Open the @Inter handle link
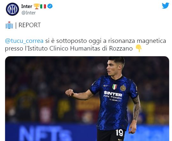 point(28,13)
